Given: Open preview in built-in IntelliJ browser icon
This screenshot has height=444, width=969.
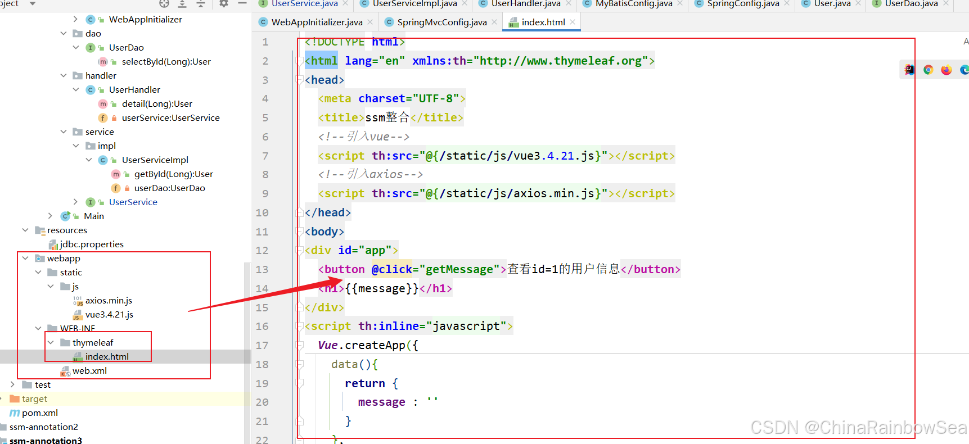Looking at the screenshot, I should tap(909, 70).
